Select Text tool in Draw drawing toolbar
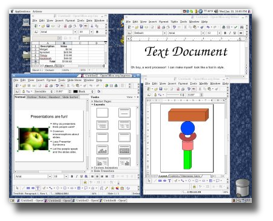The image size is (273, 221). tap(169, 180)
